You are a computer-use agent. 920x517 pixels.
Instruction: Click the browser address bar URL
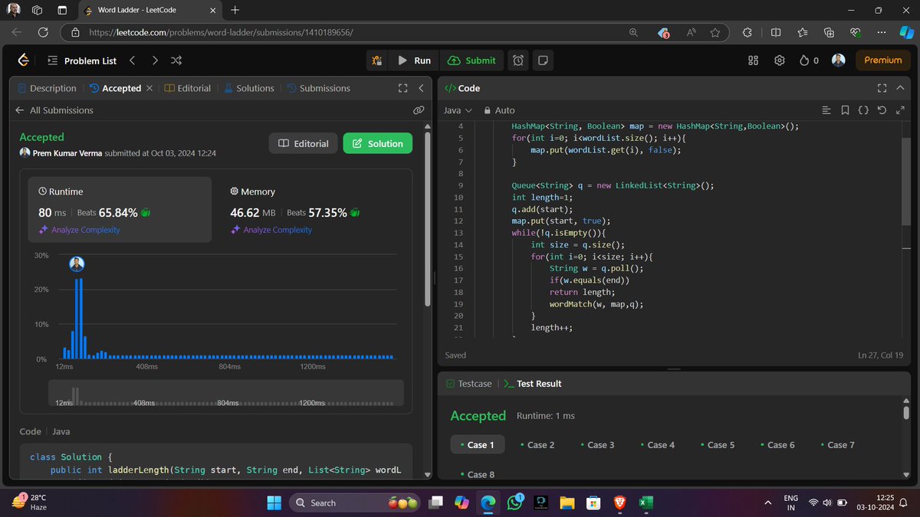222,33
